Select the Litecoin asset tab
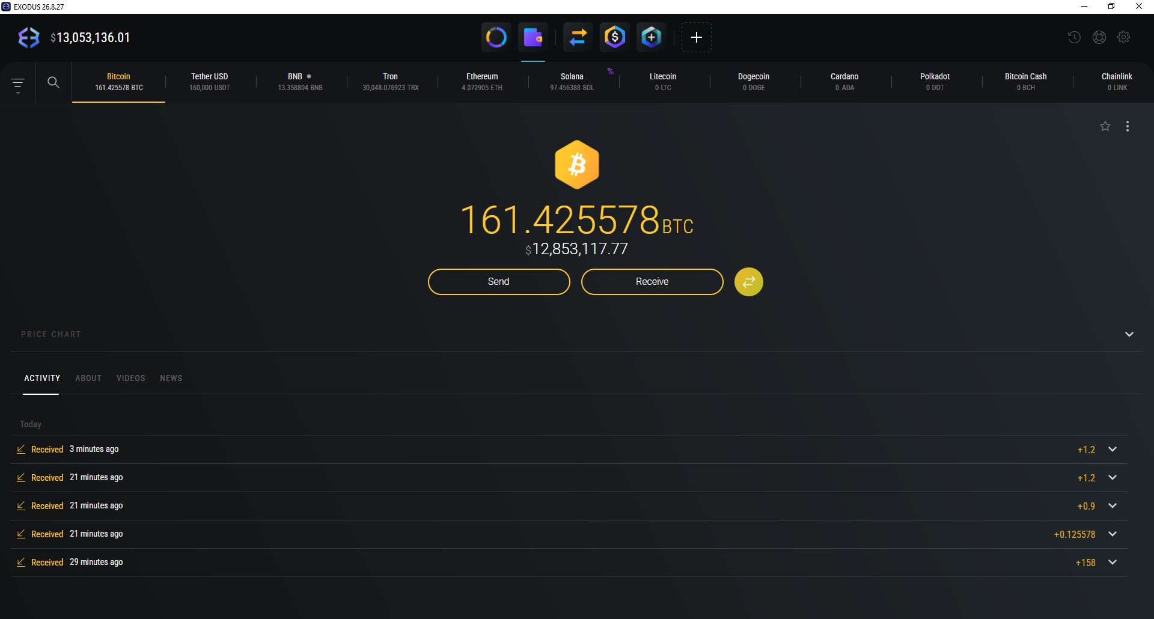This screenshot has width=1154, height=619. click(x=663, y=82)
